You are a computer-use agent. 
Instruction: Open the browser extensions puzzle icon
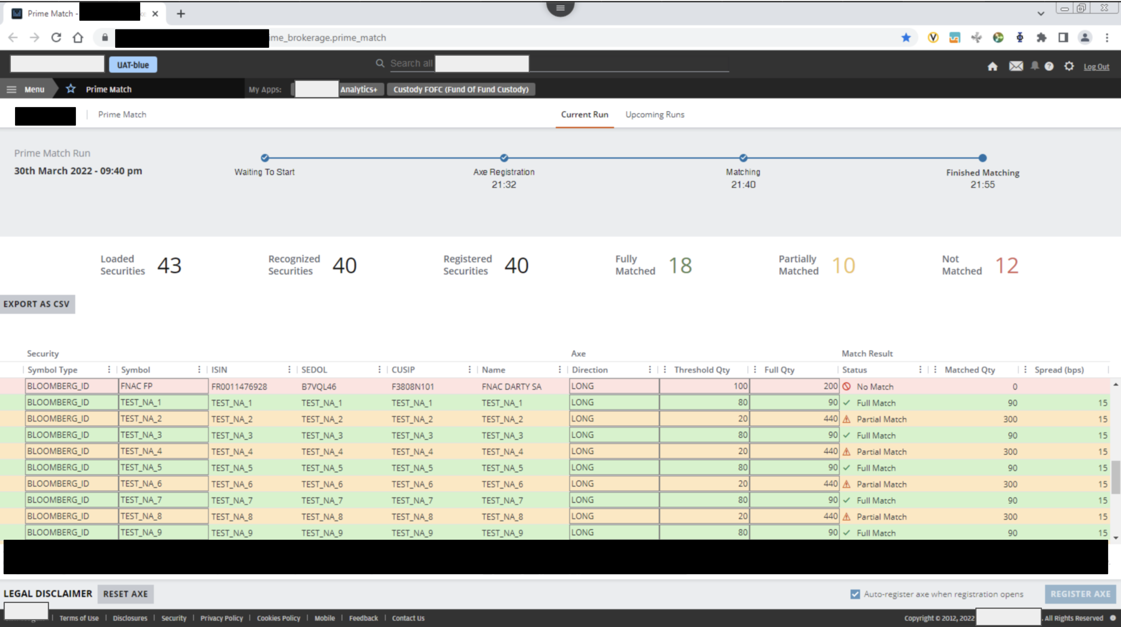tap(1042, 38)
